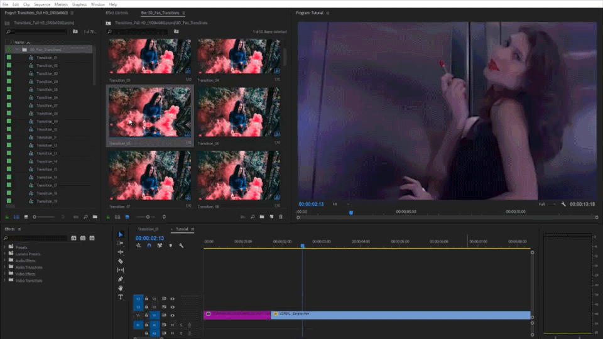Select the Slip tool
Image resolution: width=603 pixels, height=339 pixels.
[121, 270]
